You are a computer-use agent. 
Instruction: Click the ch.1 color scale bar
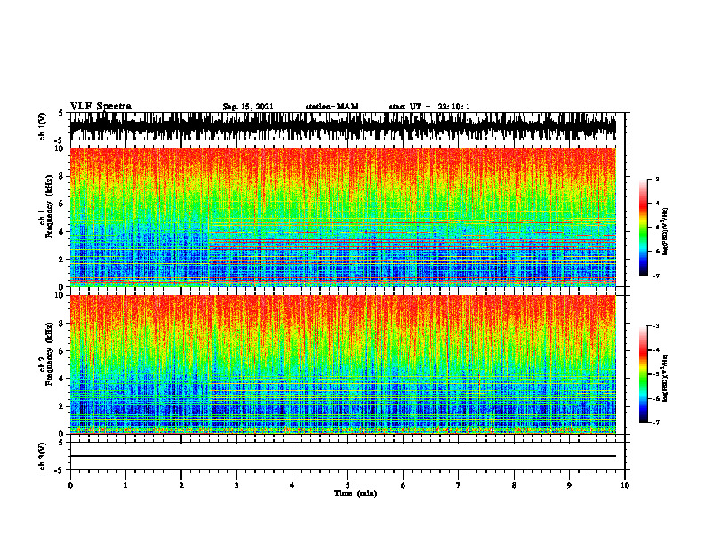(644, 228)
